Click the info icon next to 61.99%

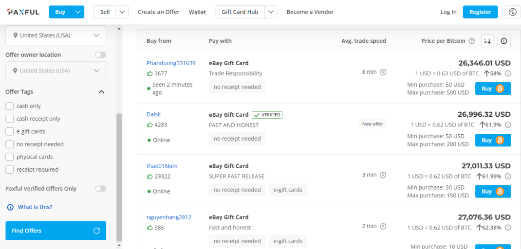pos(508,176)
